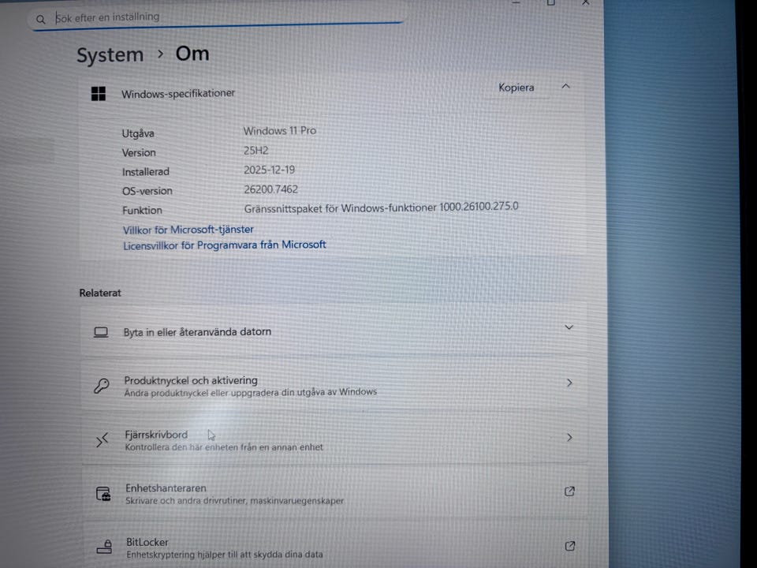Click the external link icon on BitLocker row
This screenshot has width=757, height=568.
(x=569, y=546)
